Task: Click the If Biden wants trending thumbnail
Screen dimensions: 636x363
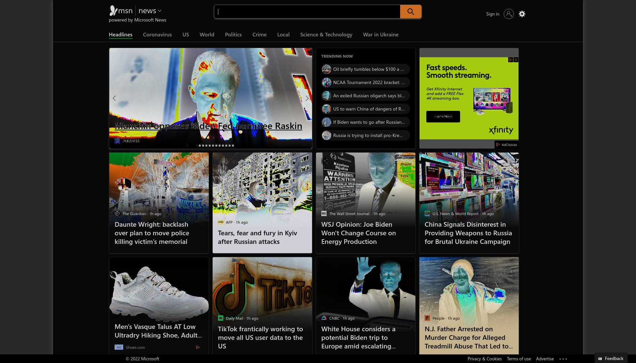Action: tap(327, 122)
